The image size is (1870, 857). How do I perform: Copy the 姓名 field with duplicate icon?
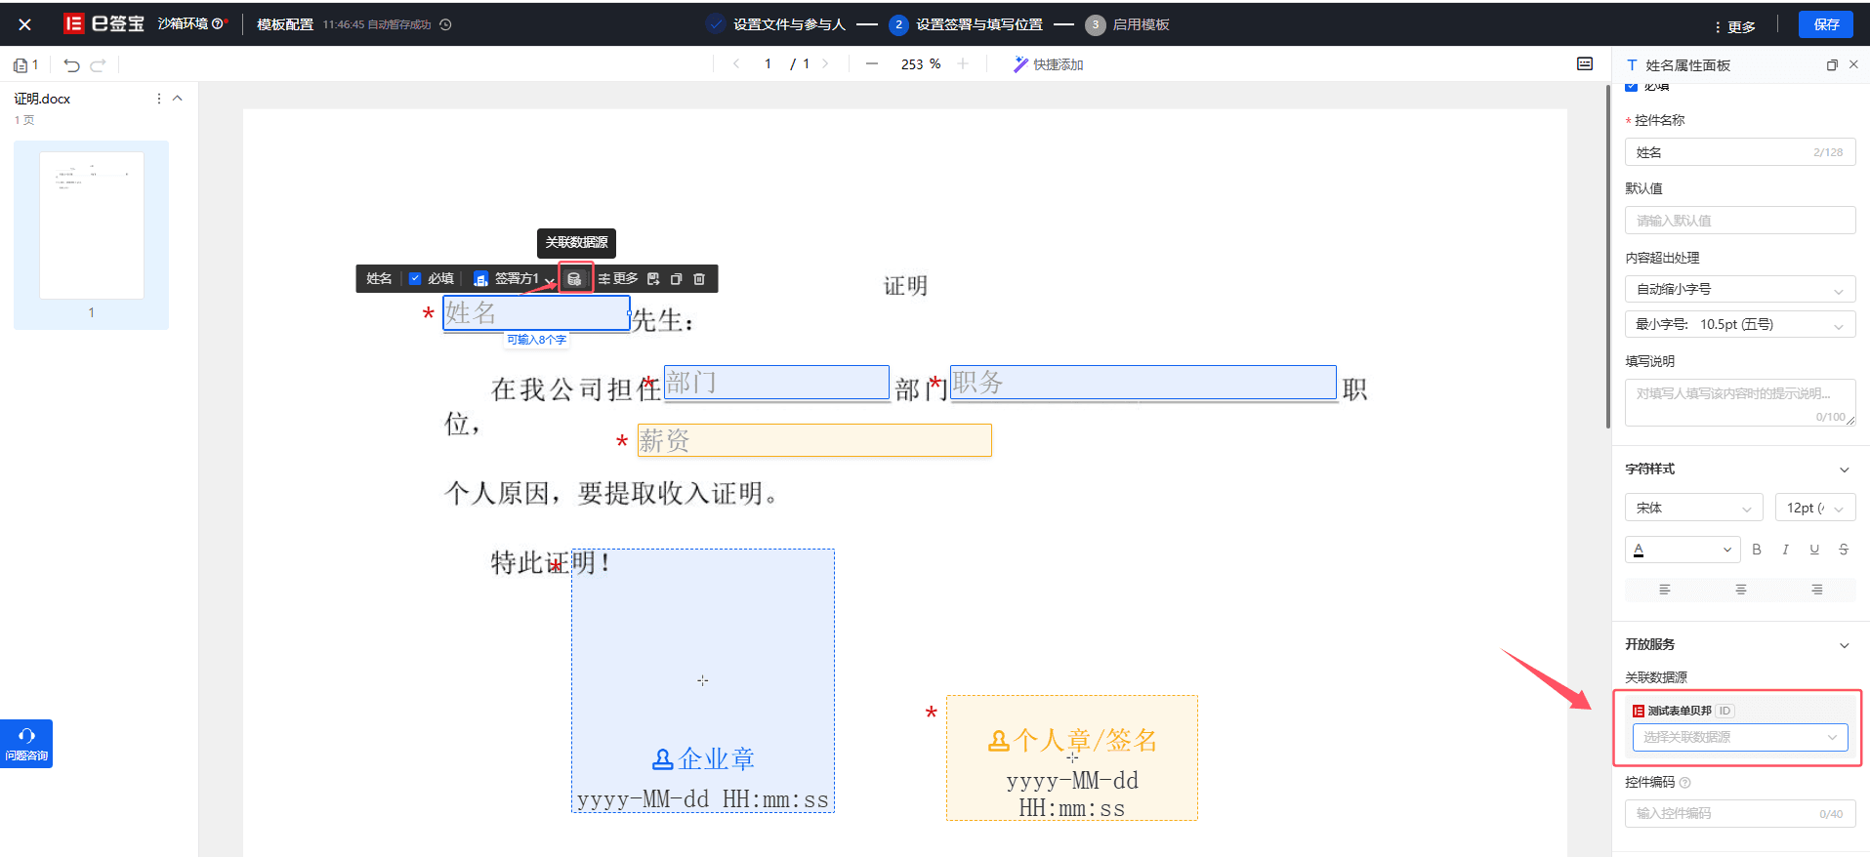[676, 279]
